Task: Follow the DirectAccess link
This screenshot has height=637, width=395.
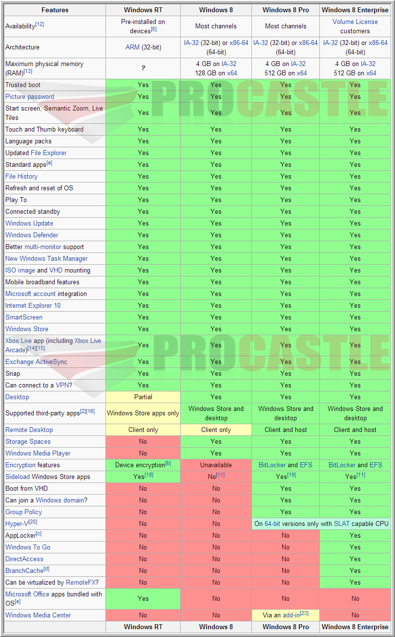Action: (x=24, y=559)
